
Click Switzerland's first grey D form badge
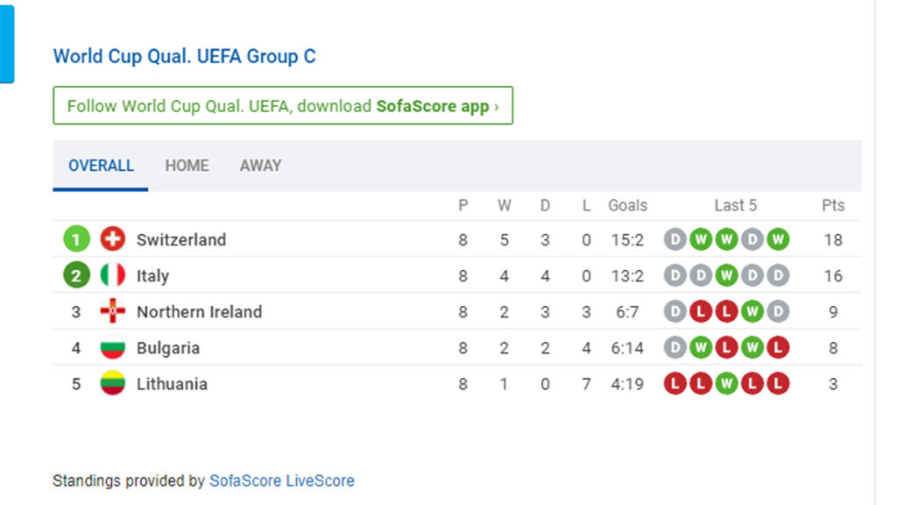click(675, 239)
